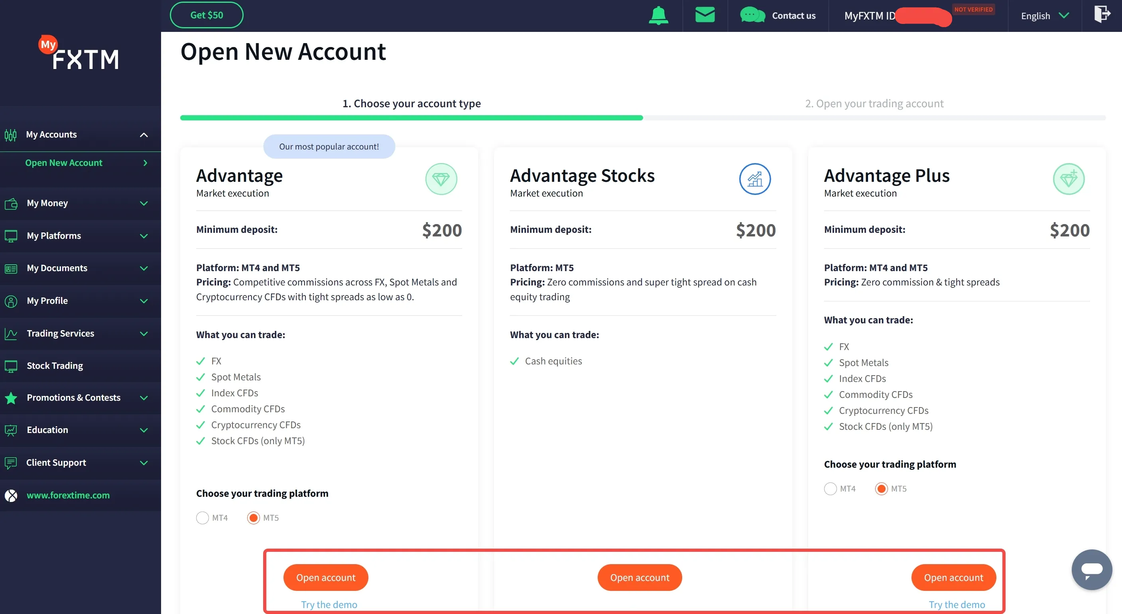Click the Advantage diamond icon
1122x614 pixels.
441,179
